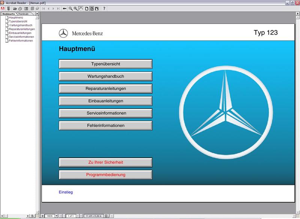Click the Actual Size page icon
Screen dimensions: 300x219
(x=87, y=9)
